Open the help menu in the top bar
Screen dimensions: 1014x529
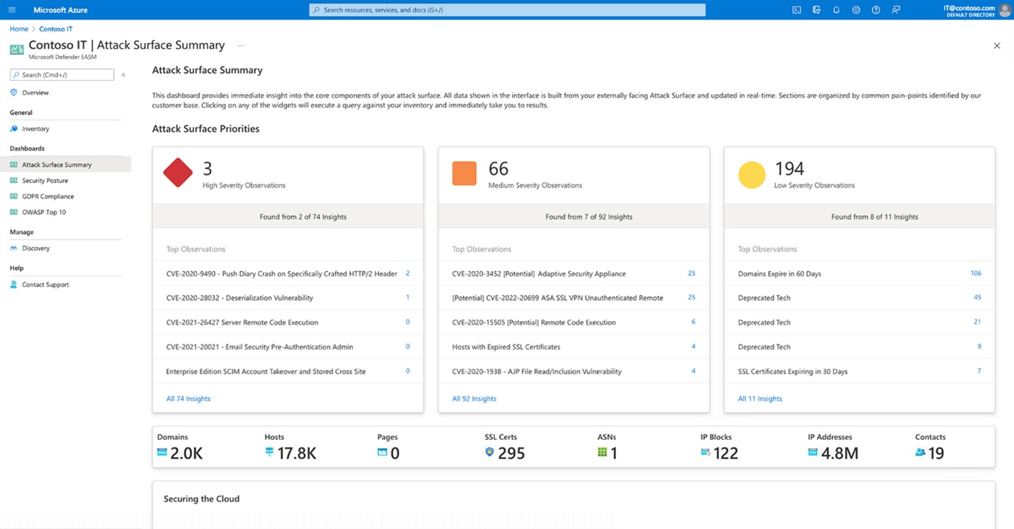[x=876, y=9]
